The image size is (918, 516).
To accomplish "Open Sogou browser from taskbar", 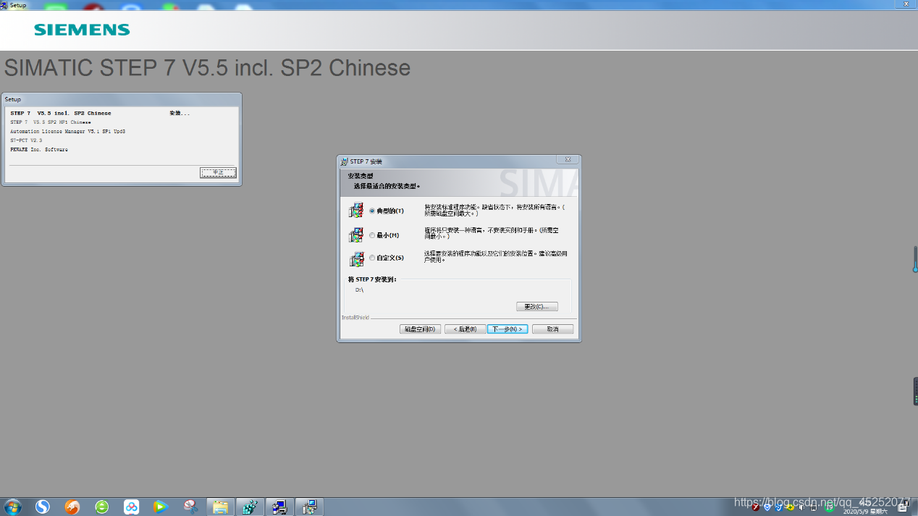I will [x=43, y=507].
